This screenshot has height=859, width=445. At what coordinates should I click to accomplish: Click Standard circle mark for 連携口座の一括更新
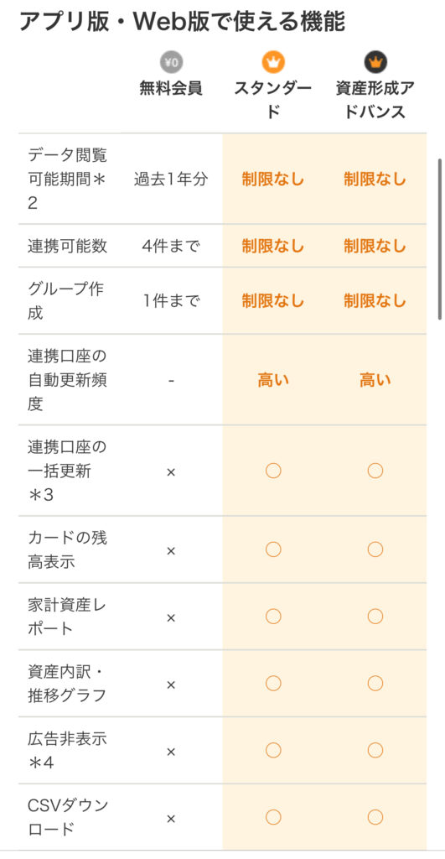pyautogui.click(x=273, y=471)
